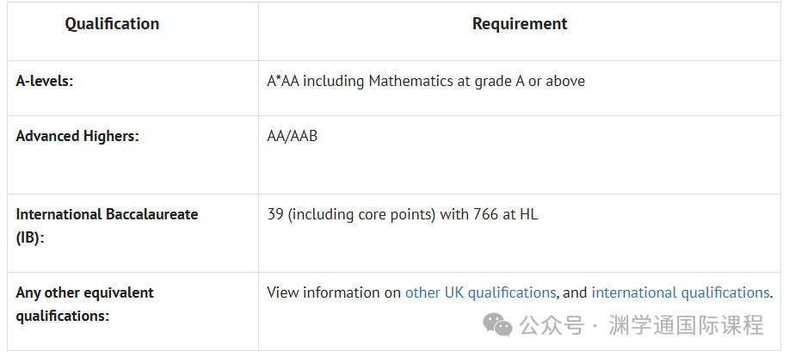Click the Qualification column header
This screenshot has height=357, width=789.
[112, 23]
